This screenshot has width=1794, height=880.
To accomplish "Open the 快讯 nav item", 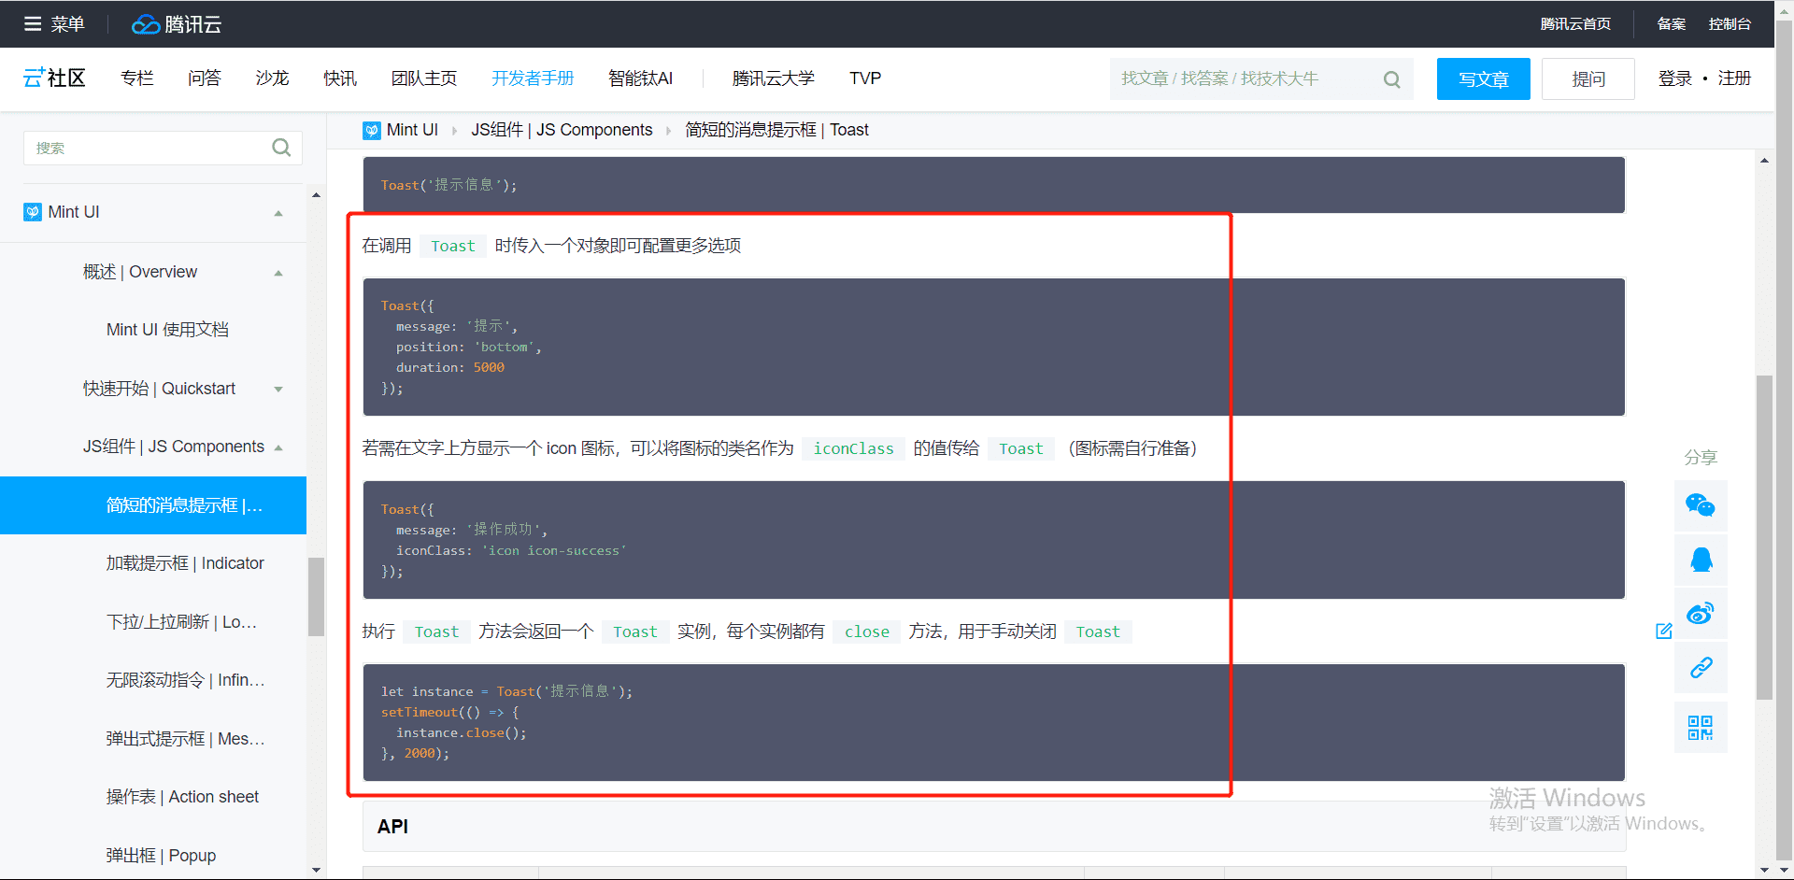I will (340, 78).
